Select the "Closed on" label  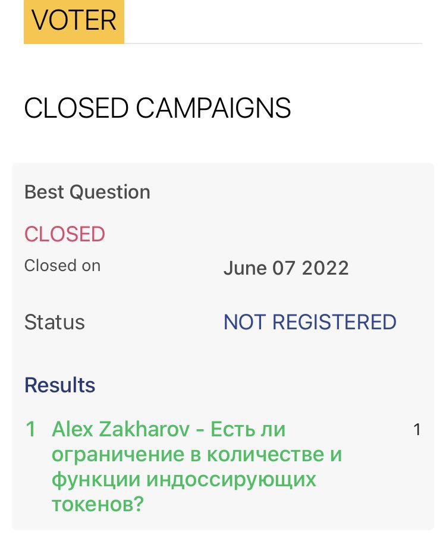(x=62, y=266)
